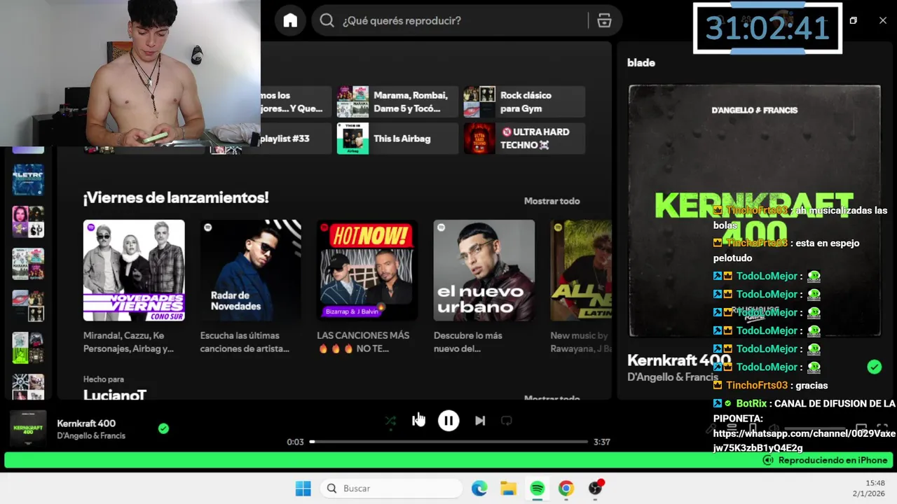Click the Kernkraft 400 title in the blade panel

(679, 360)
